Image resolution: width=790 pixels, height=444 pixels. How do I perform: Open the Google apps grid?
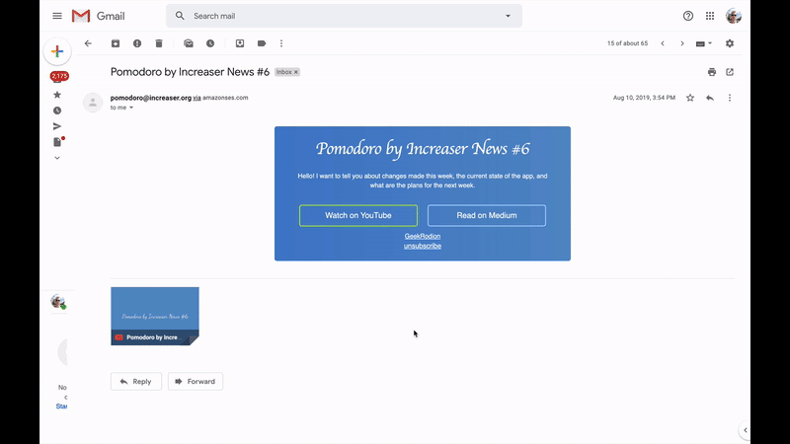pyautogui.click(x=710, y=16)
